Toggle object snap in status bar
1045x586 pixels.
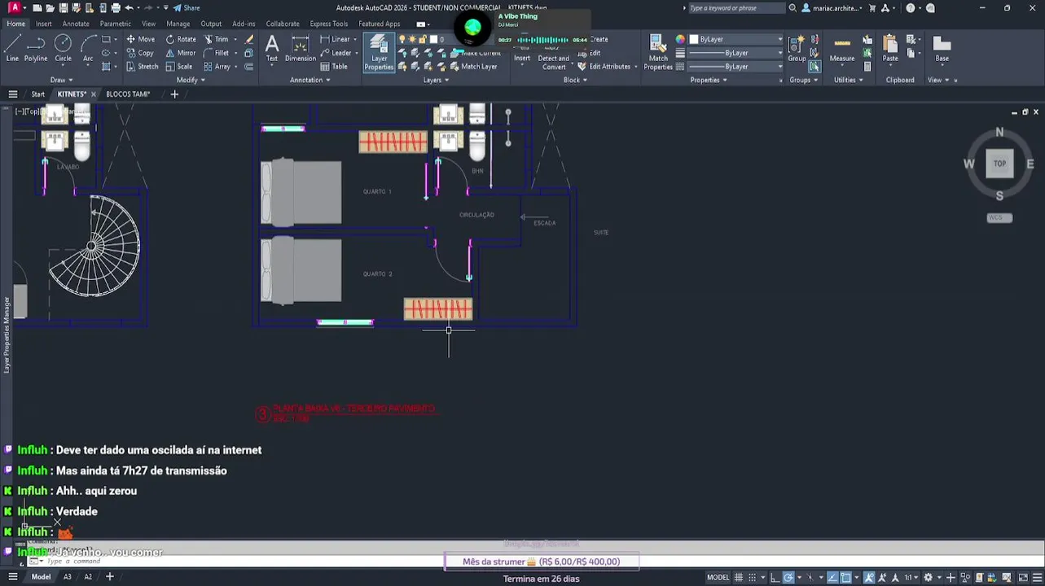[846, 577]
